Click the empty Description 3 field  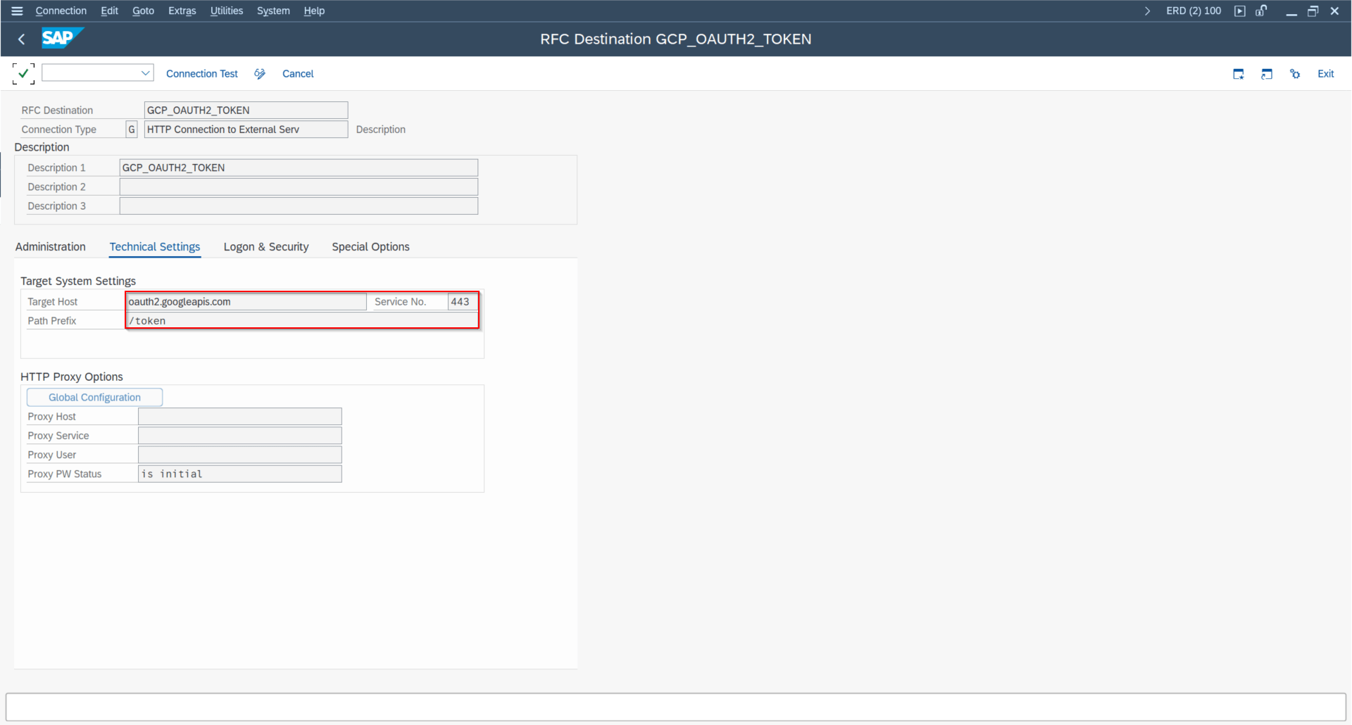pos(299,206)
